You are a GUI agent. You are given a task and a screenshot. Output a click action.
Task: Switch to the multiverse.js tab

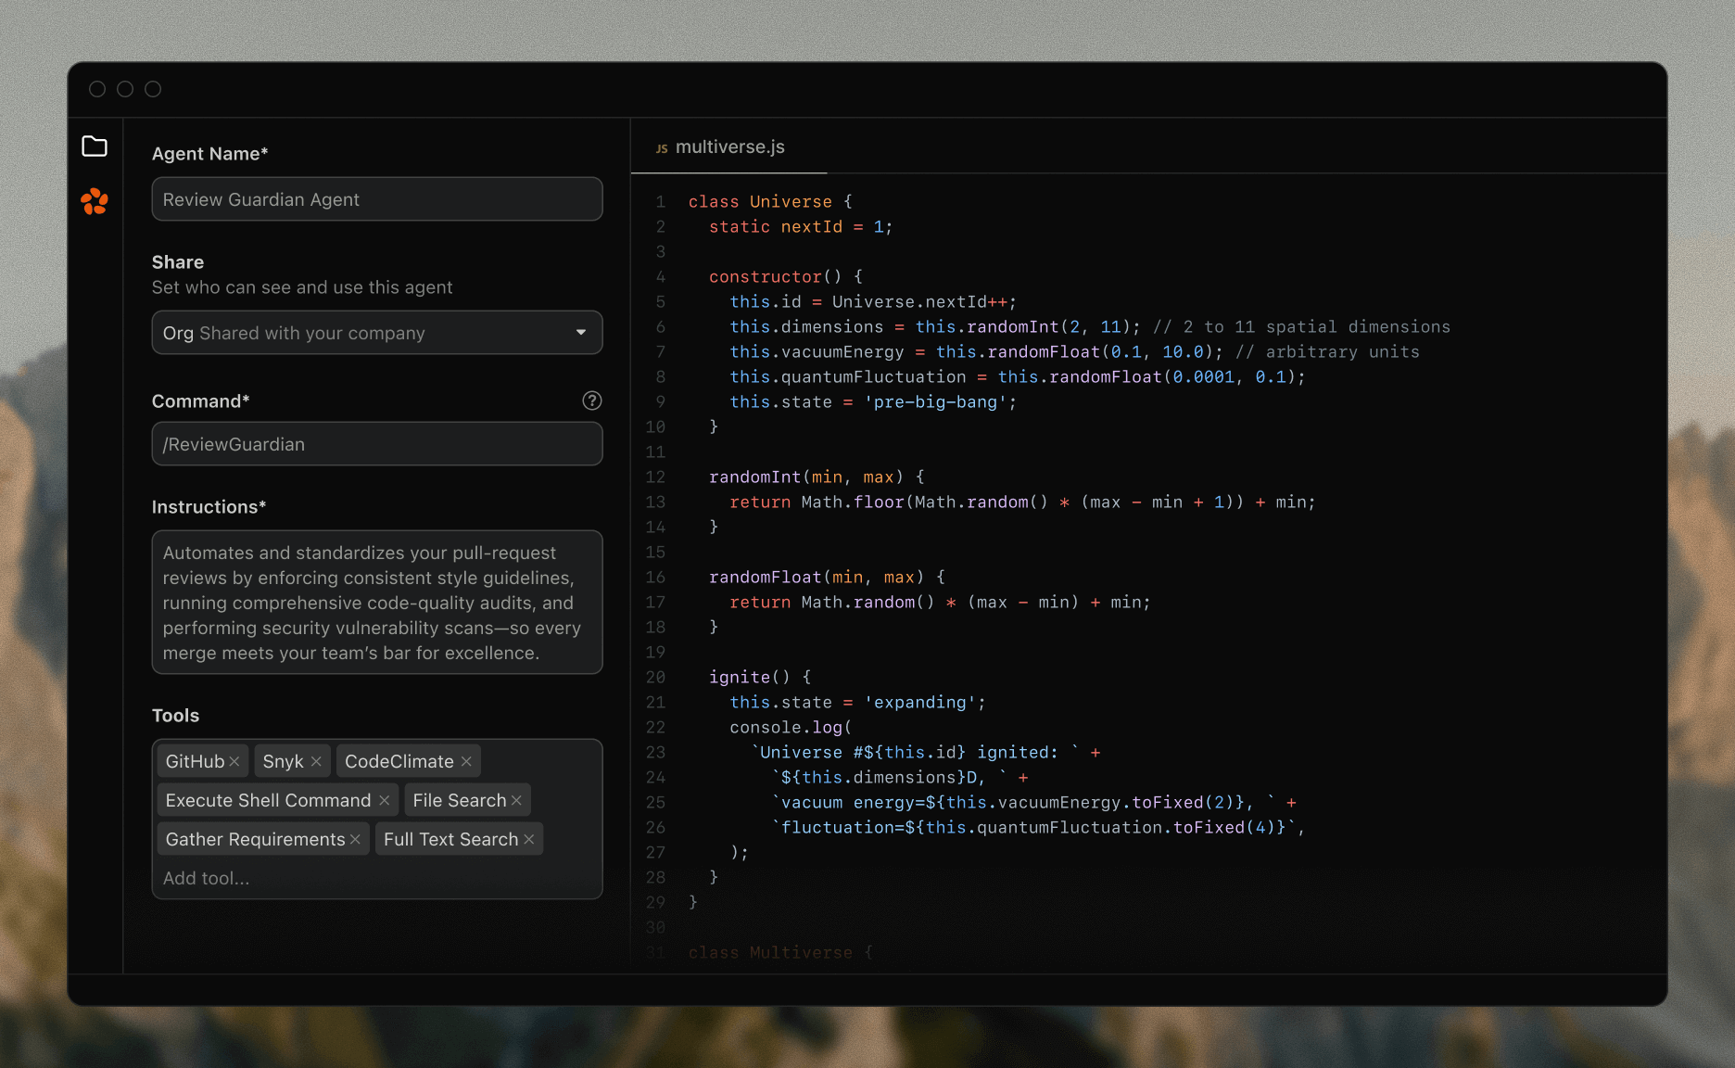[x=730, y=146]
